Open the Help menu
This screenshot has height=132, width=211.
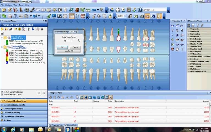click(x=27, y=5)
